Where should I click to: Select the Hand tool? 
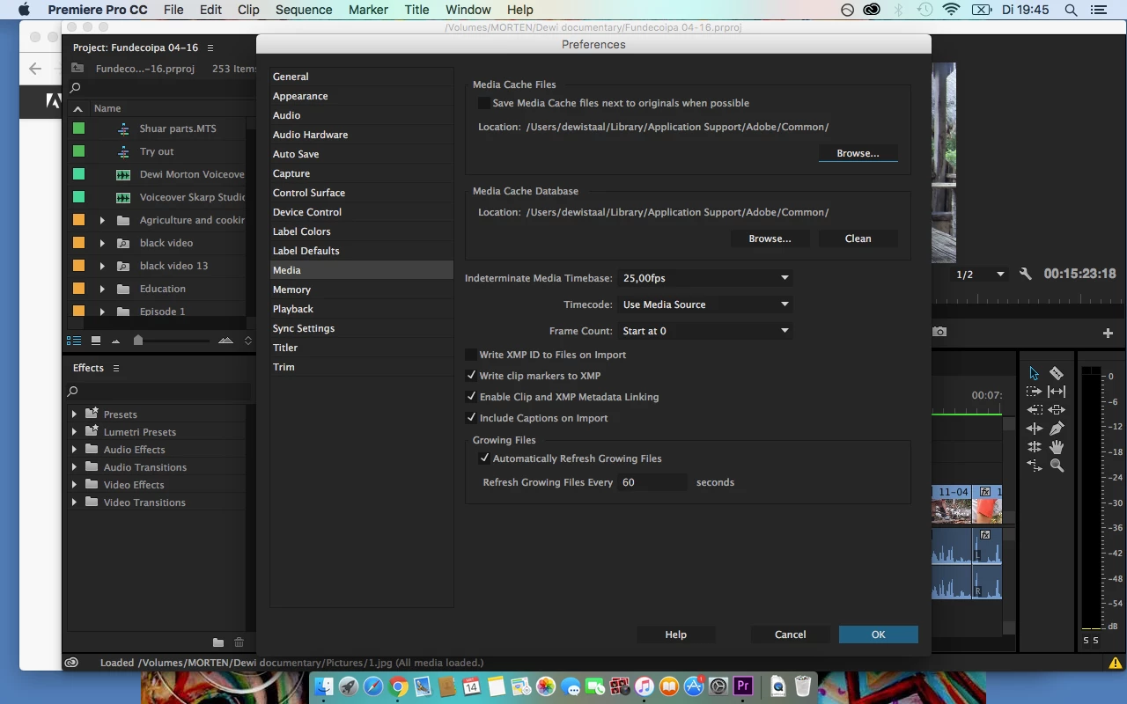coord(1057,447)
